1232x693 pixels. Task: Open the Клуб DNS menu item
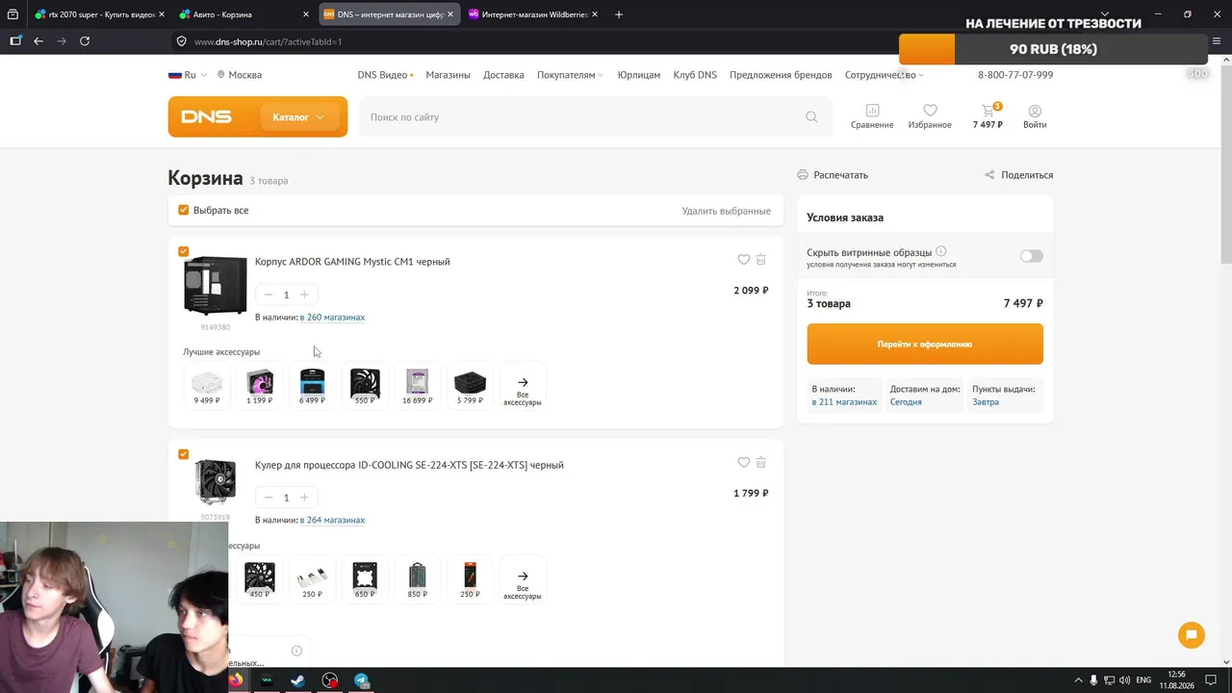pyautogui.click(x=695, y=75)
